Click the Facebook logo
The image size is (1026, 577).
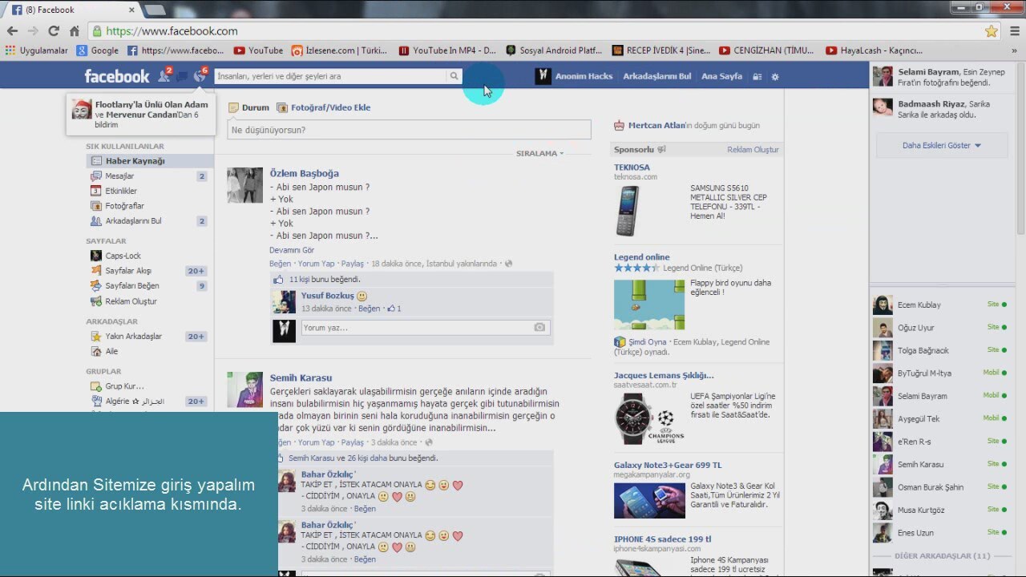click(x=117, y=76)
